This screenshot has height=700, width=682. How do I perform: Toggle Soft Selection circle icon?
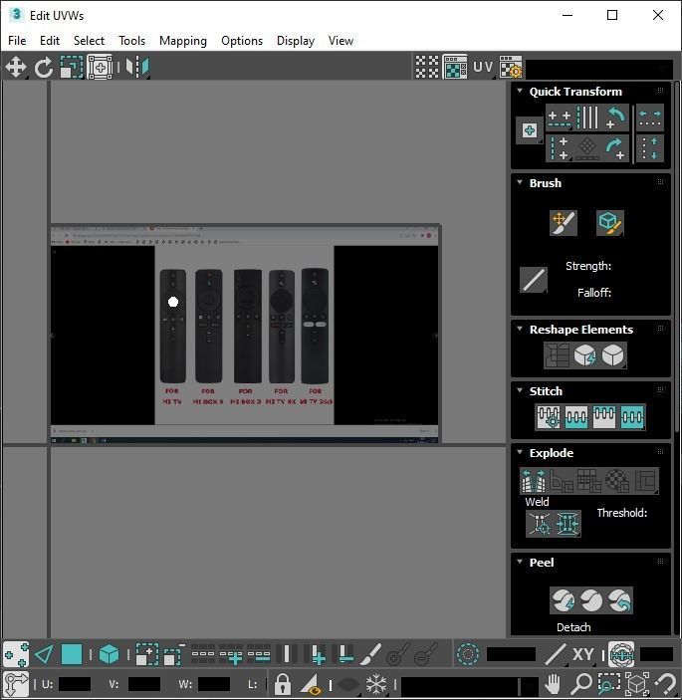468,655
